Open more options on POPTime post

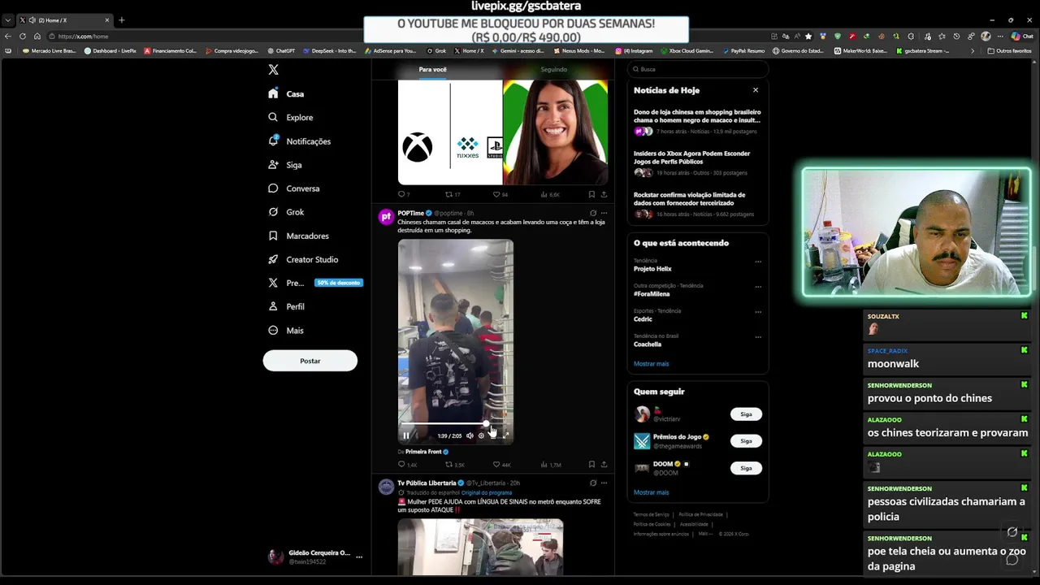pos(604,213)
